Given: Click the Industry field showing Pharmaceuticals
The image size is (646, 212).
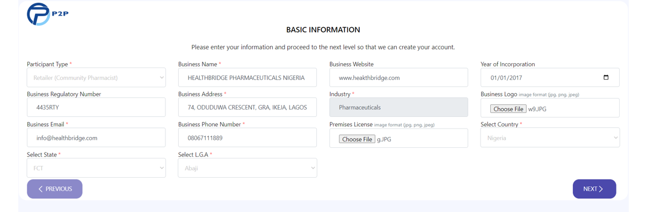Looking at the screenshot, I should point(398,107).
